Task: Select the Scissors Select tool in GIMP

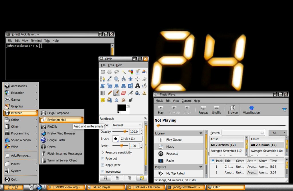Action: [138, 72]
